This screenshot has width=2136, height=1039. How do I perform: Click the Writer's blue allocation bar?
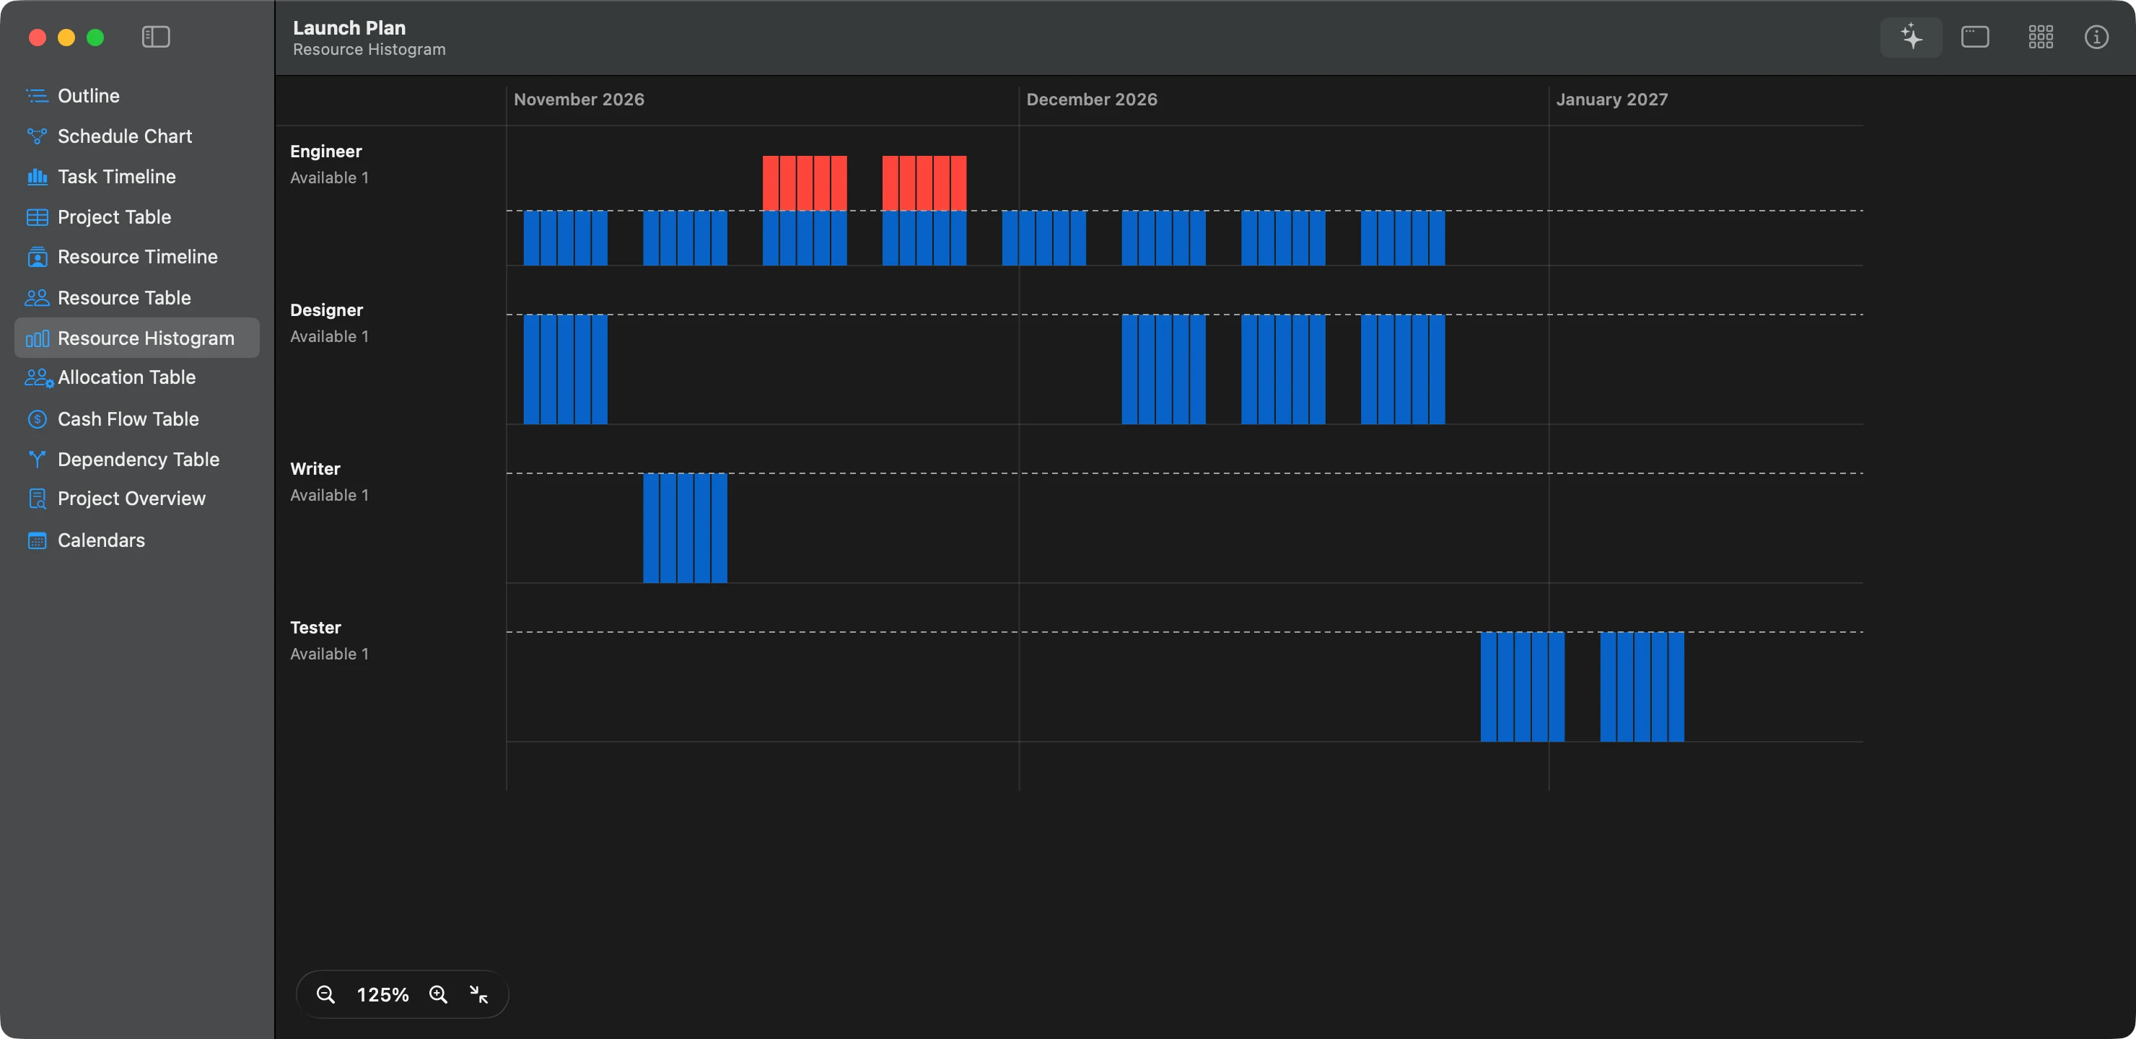tap(685, 528)
